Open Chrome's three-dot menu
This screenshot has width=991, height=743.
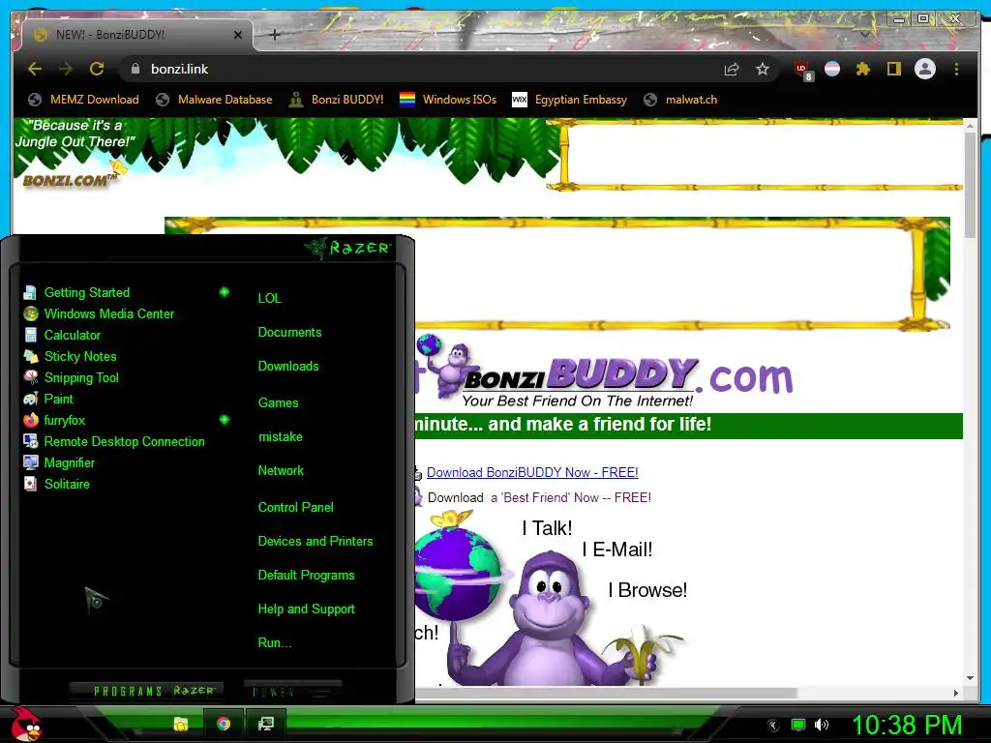point(956,69)
